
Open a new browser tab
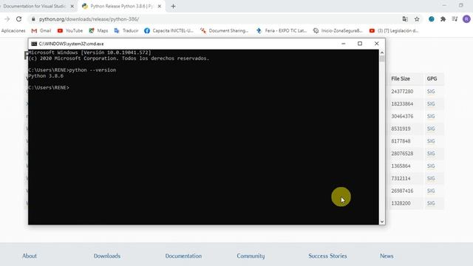[173, 6]
